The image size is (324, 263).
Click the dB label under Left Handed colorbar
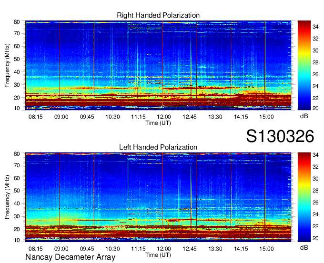pyautogui.click(x=304, y=247)
